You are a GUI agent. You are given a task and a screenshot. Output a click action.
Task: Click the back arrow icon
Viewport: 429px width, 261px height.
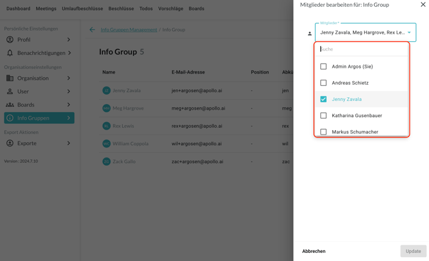point(92,30)
